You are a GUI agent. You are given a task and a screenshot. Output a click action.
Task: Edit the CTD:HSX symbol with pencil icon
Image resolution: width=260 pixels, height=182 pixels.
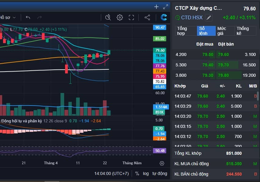209,18
